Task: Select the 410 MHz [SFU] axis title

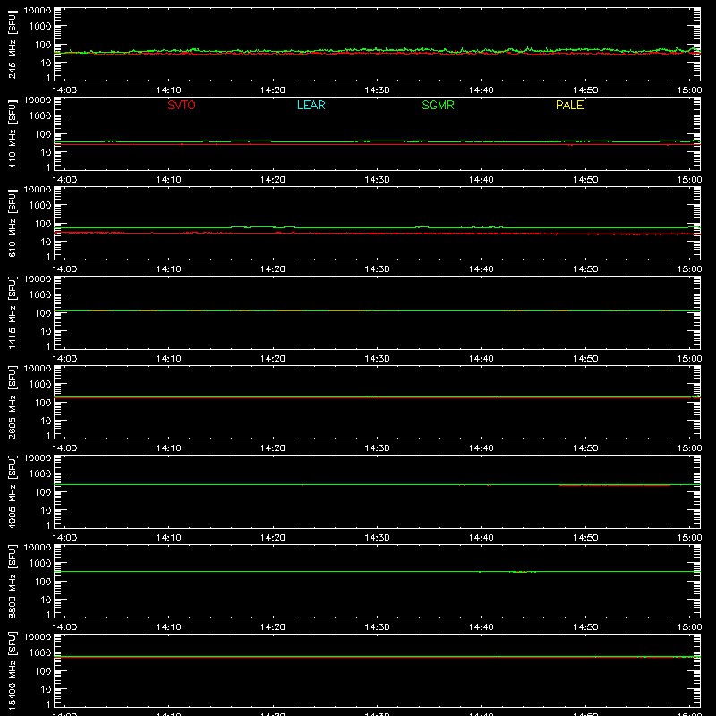Action: coord(13,133)
